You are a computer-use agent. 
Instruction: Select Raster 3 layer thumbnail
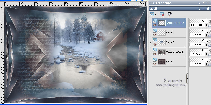pos(161,33)
